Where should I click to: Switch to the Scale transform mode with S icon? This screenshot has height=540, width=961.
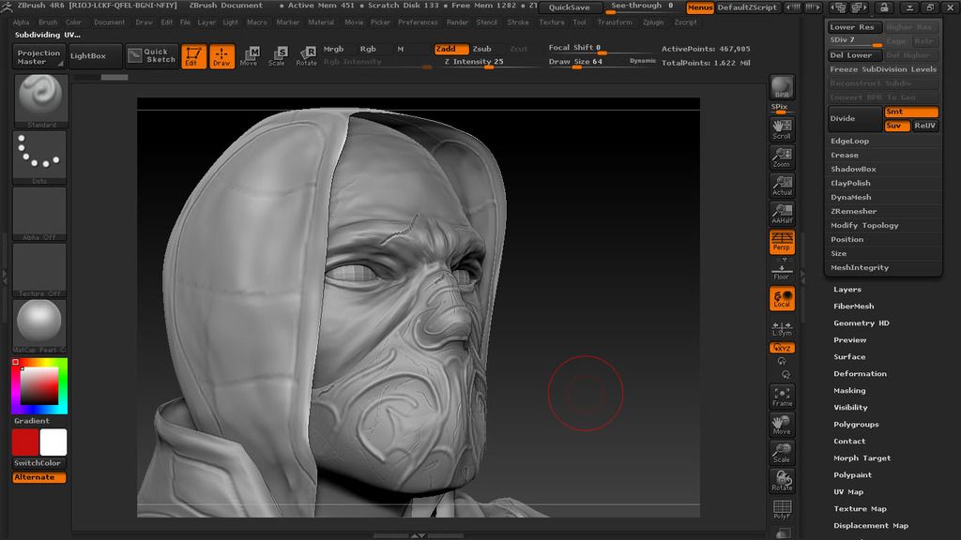coord(277,56)
